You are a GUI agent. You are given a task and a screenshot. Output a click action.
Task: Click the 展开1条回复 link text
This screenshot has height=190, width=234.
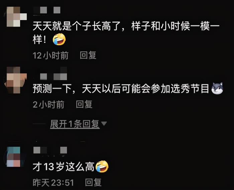(x=75, y=124)
